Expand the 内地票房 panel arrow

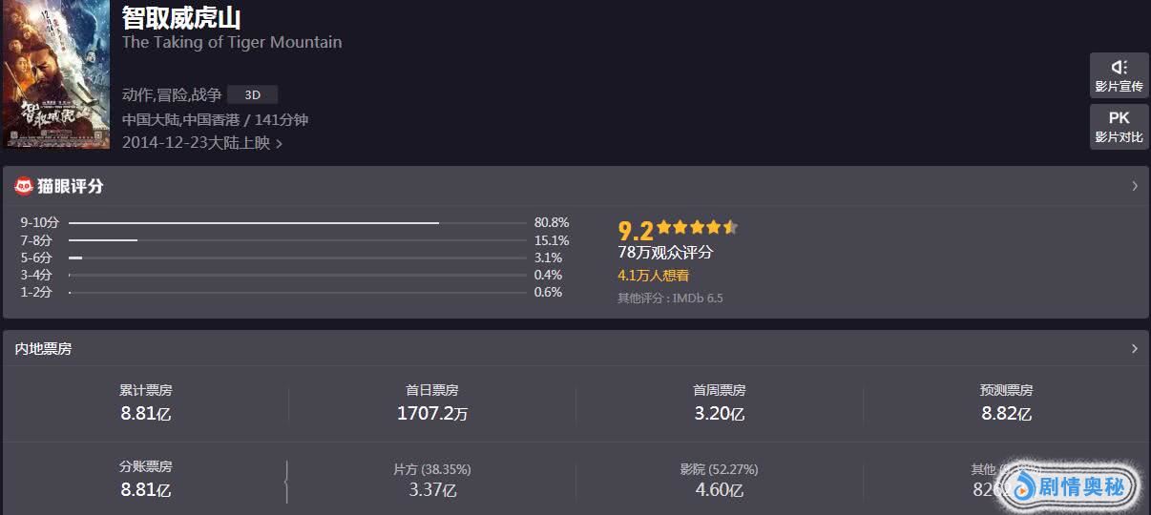pos(1134,349)
